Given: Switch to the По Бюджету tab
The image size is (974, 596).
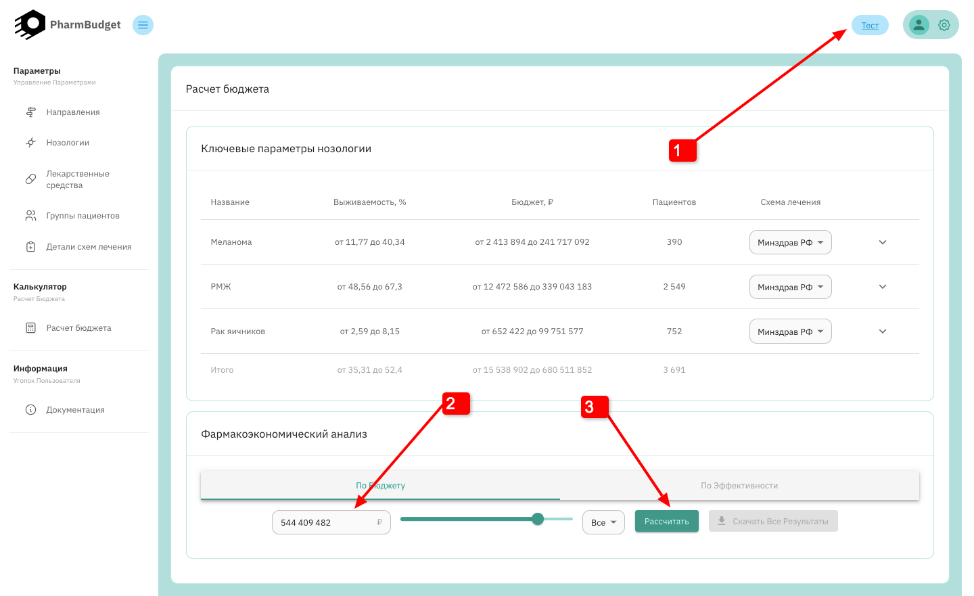Looking at the screenshot, I should [x=380, y=486].
